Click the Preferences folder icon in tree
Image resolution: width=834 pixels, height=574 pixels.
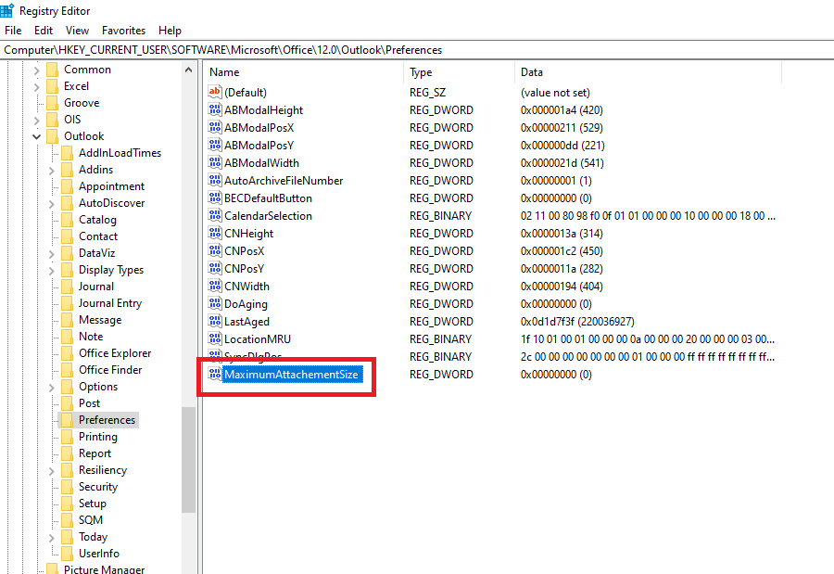tap(67, 420)
